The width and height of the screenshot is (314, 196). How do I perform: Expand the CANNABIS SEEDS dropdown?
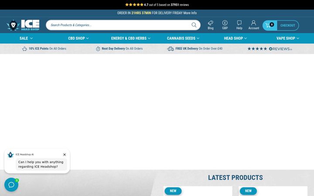click(183, 38)
